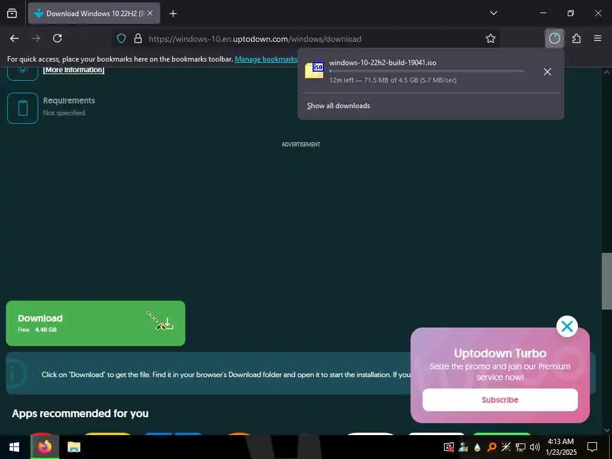Click the Apps recommended for you heading
612x459 pixels.
click(x=80, y=414)
